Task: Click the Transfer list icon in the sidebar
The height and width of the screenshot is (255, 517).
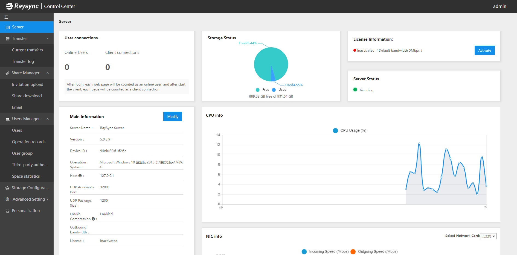Action: [8, 39]
